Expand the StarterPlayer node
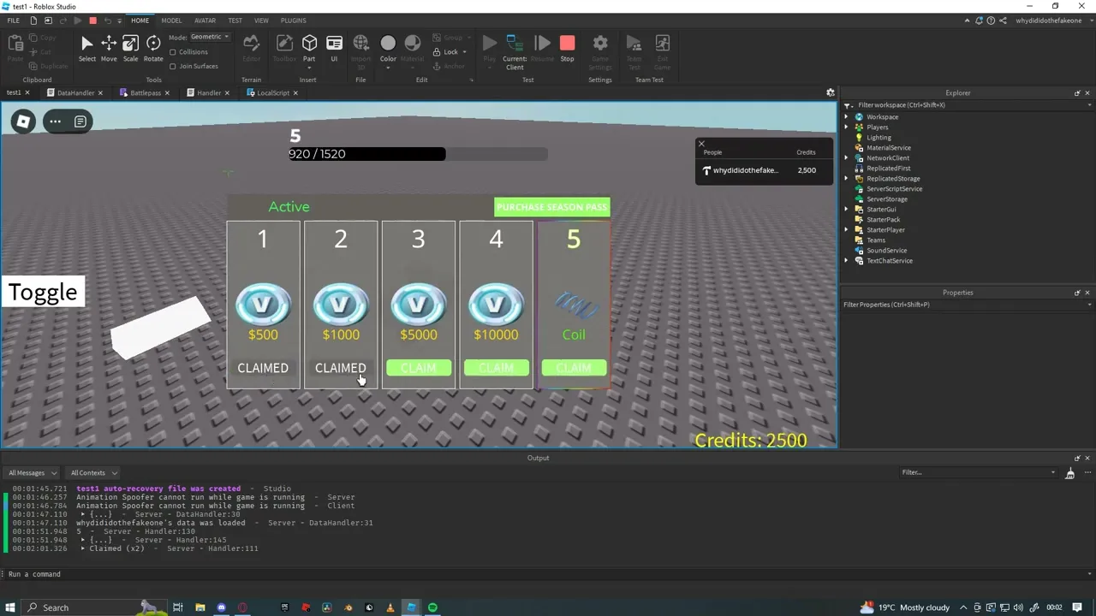The image size is (1096, 616). (x=847, y=230)
